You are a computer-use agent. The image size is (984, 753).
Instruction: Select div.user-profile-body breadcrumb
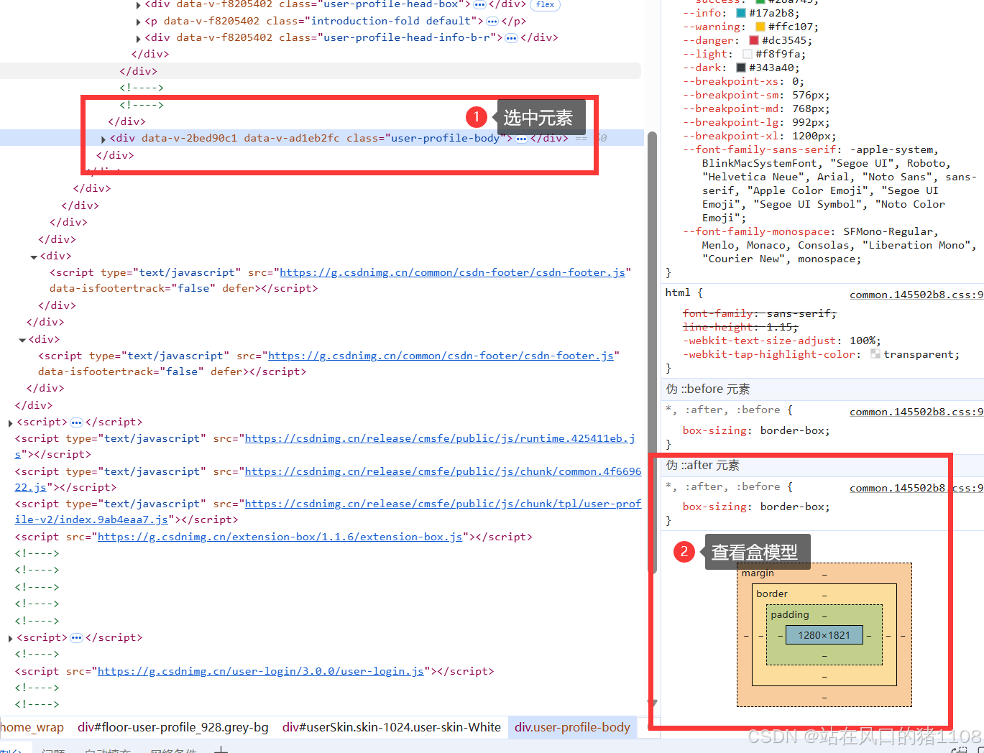click(572, 727)
